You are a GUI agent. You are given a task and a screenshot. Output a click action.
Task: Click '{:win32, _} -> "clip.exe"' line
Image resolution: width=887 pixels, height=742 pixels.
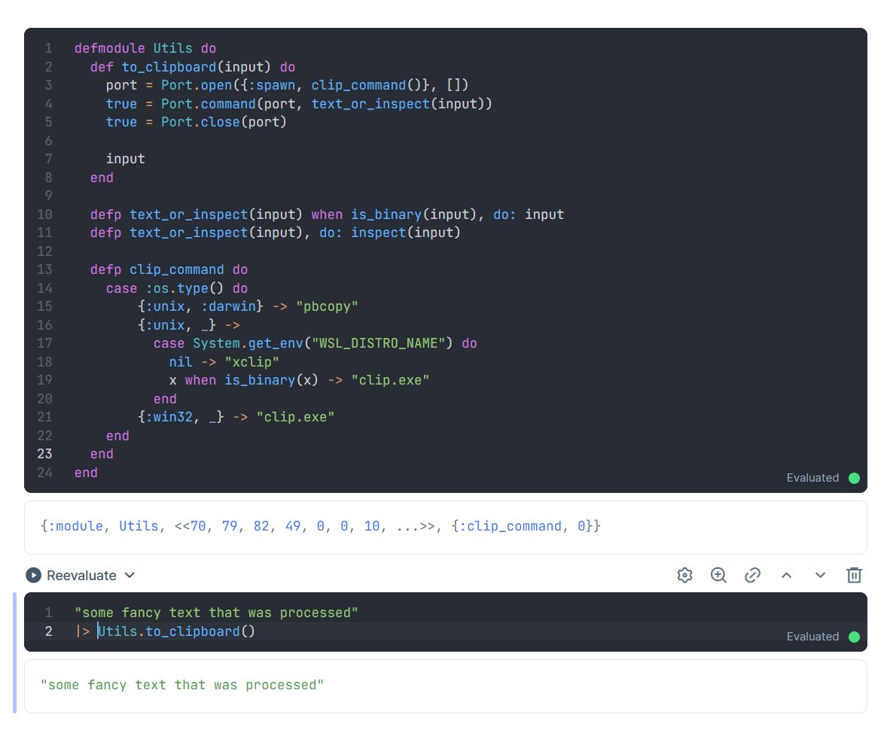click(236, 417)
